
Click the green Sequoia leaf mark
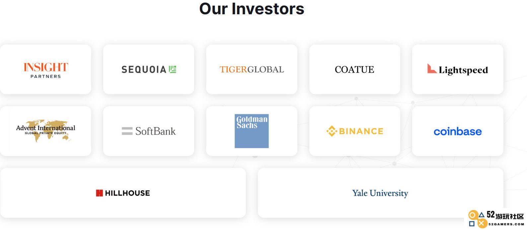click(173, 69)
